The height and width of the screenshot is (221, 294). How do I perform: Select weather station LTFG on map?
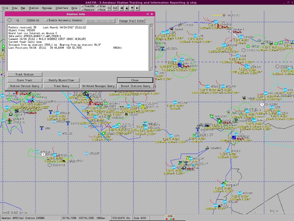(171, 136)
